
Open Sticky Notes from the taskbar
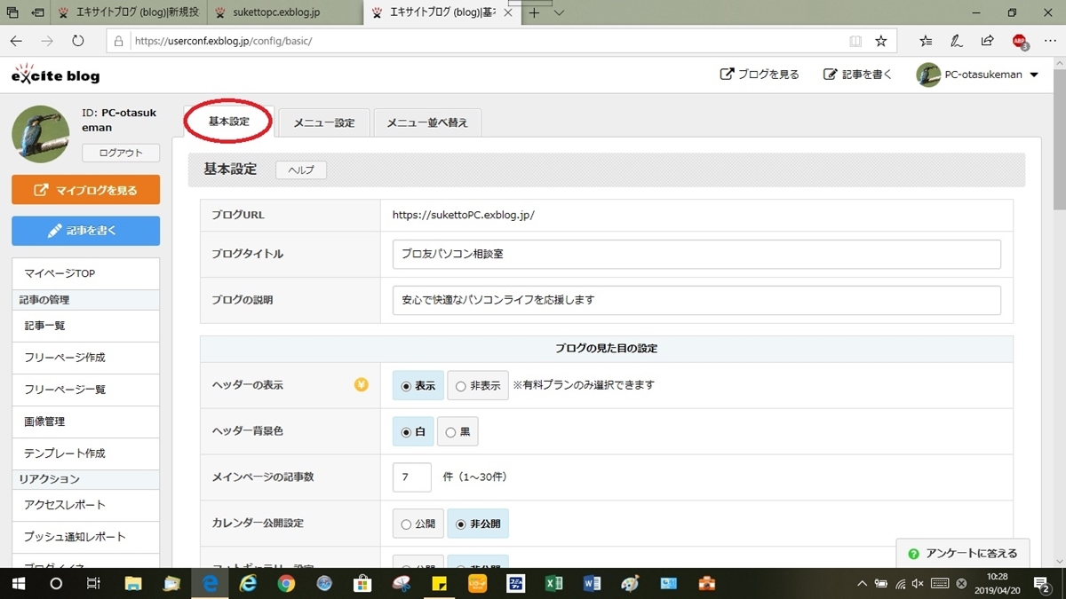[439, 584]
